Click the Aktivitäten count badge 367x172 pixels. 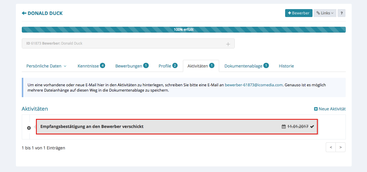point(212,65)
